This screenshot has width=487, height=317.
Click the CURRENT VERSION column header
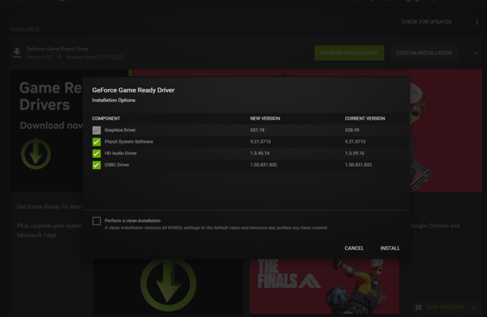[365, 119]
